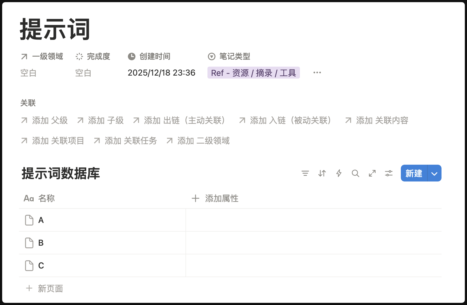Open the 名称 column header
This screenshot has width=467, height=305.
[x=46, y=199]
